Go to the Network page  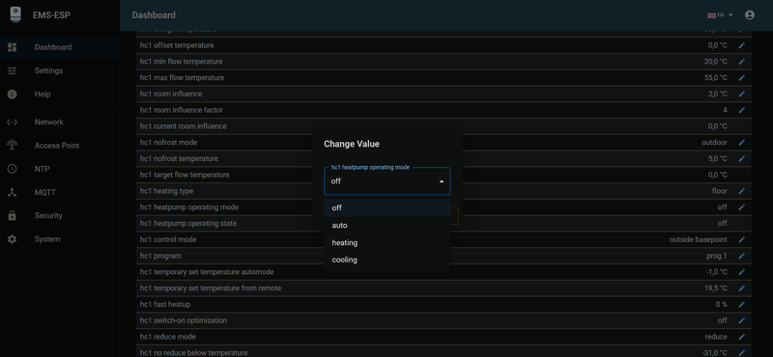(x=60, y=123)
